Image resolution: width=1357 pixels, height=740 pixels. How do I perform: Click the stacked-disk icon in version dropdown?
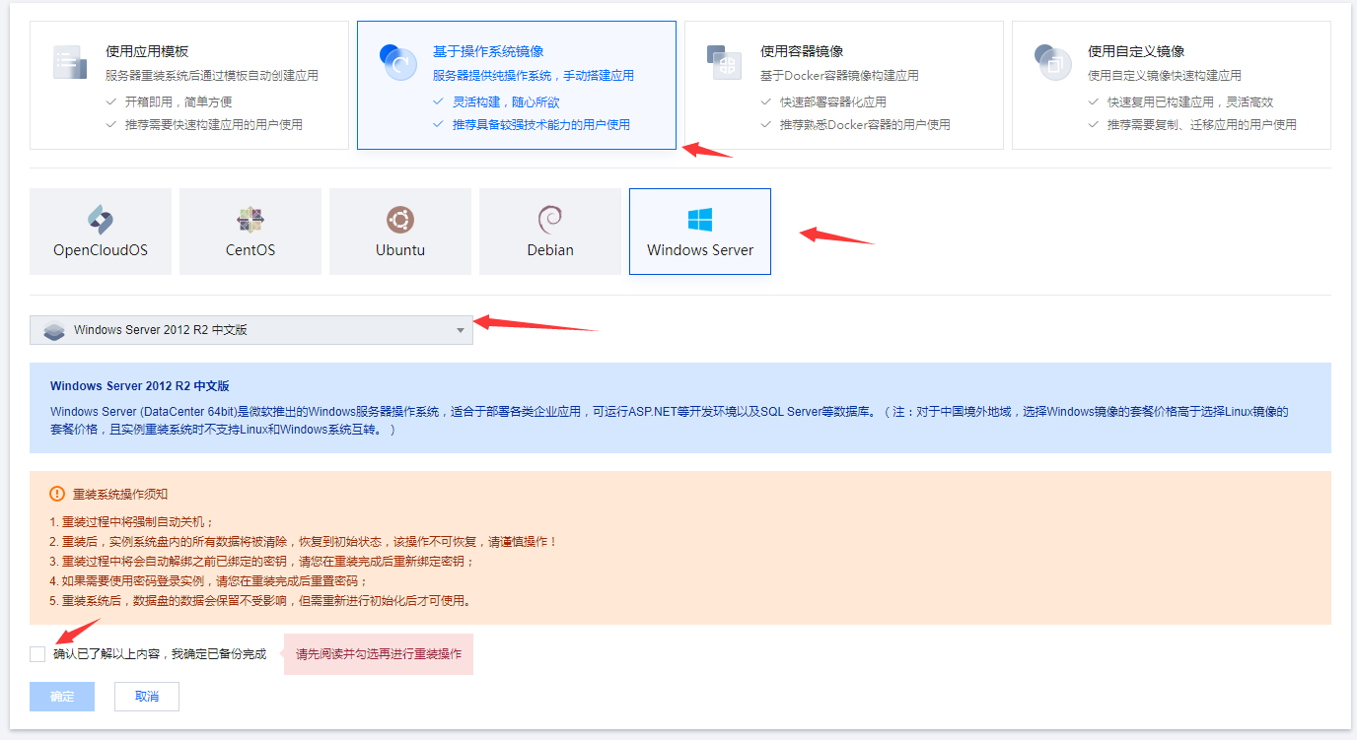click(54, 331)
